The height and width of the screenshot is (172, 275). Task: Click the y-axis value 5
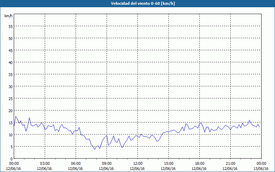[x=12, y=147]
